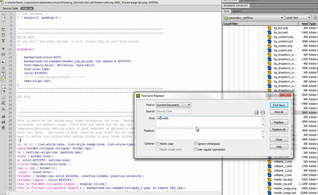The height and width of the screenshot is (195, 318).
Task: Click the connect-to-remote icon in Files panel
Action: [x=315, y=18]
